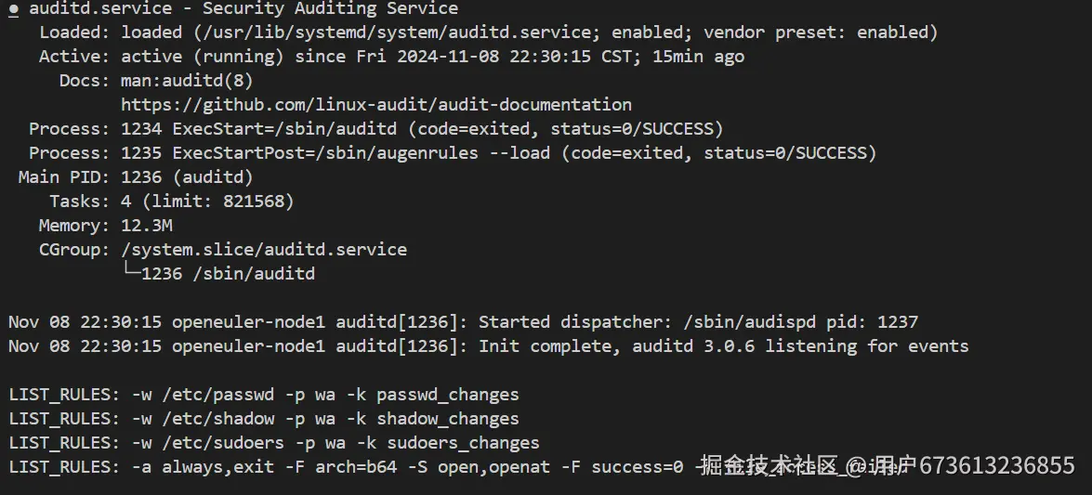
Task: Click the man:auditd(8) docs reference
Action: click(x=186, y=81)
